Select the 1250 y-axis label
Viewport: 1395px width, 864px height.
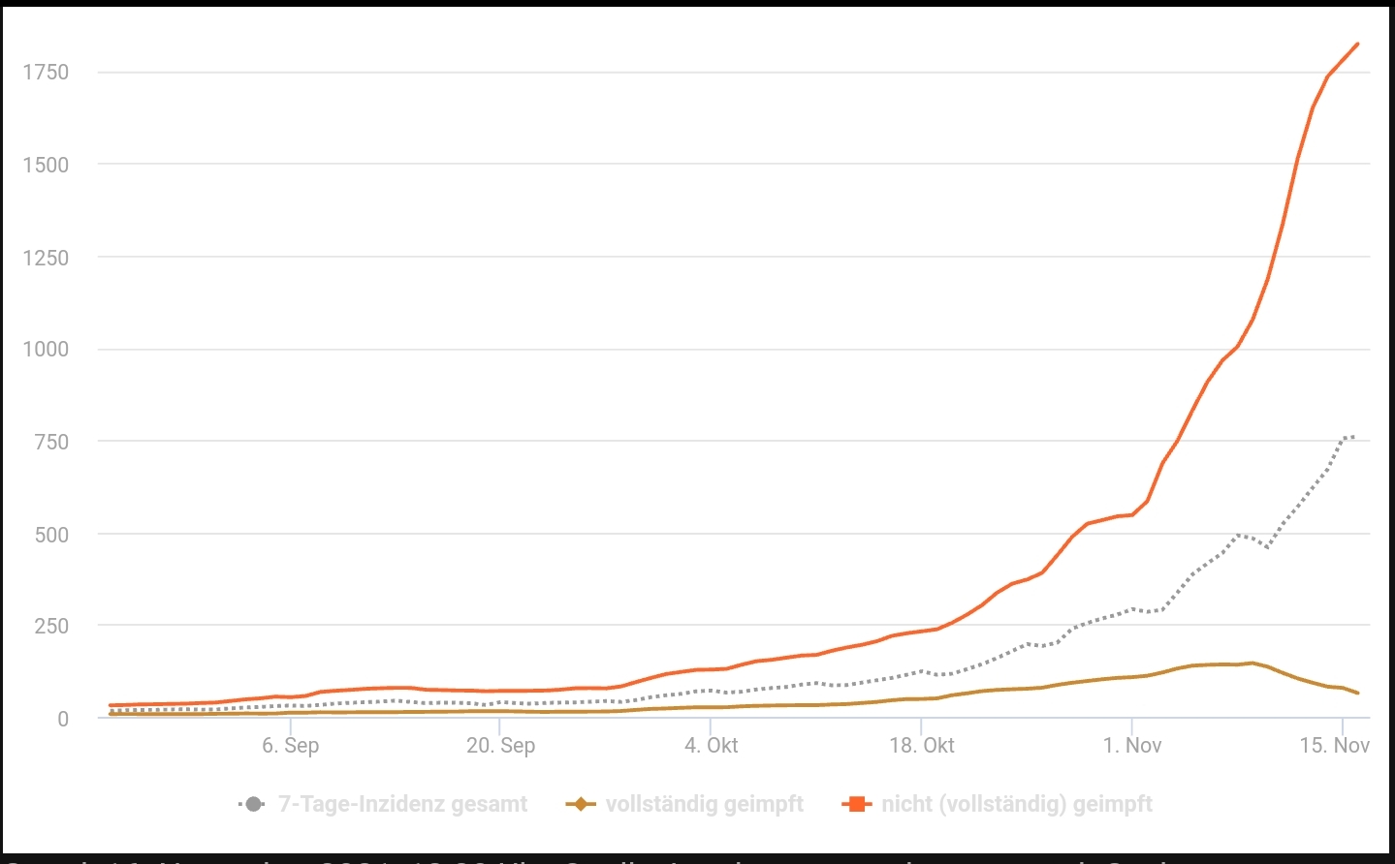point(47,258)
